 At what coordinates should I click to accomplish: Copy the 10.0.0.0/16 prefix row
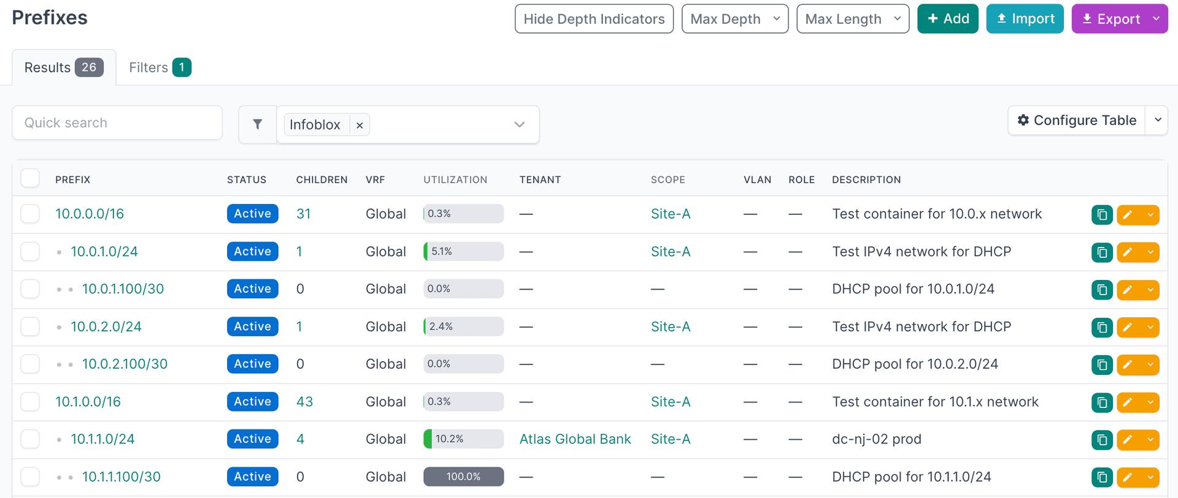click(1102, 214)
